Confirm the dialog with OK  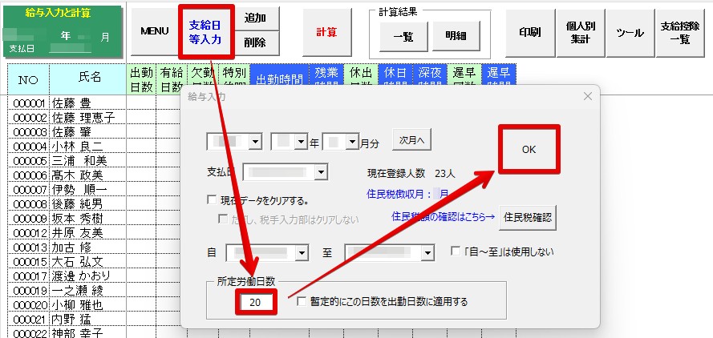528,149
